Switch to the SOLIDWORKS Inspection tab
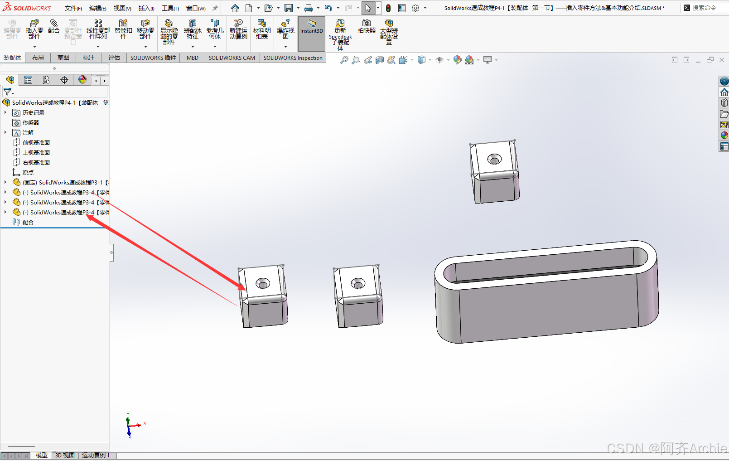Screen dimensions: 729x461 [x=293, y=58]
